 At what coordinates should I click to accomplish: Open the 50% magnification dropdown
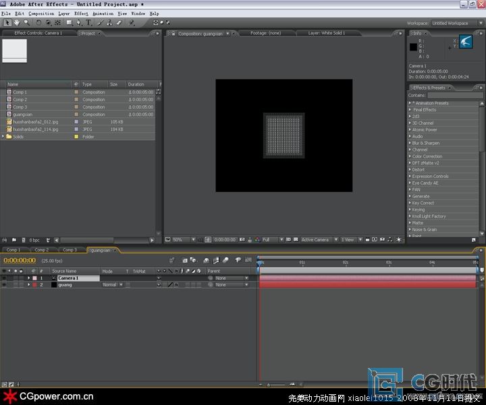click(184, 239)
